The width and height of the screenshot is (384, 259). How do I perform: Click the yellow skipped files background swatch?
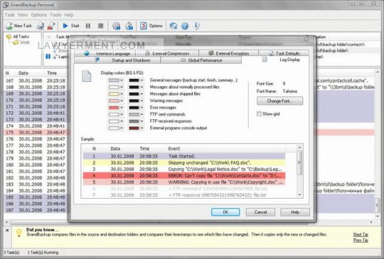point(114,94)
